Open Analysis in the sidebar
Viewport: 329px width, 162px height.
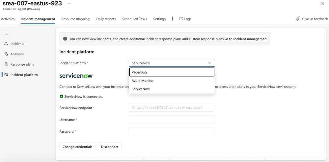pyautogui.click(x=16, y=54)
